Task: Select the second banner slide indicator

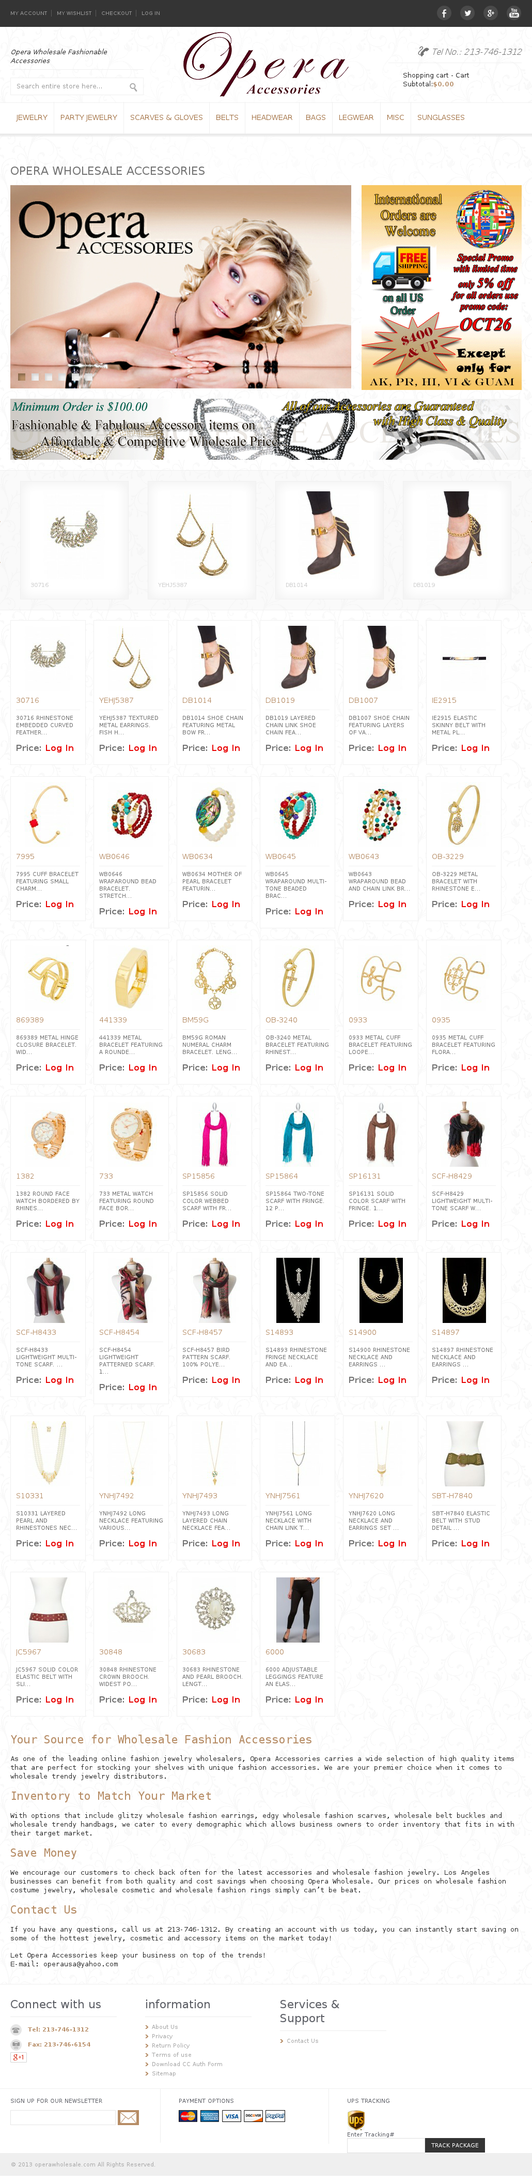Action: click(x=36, y=377)
